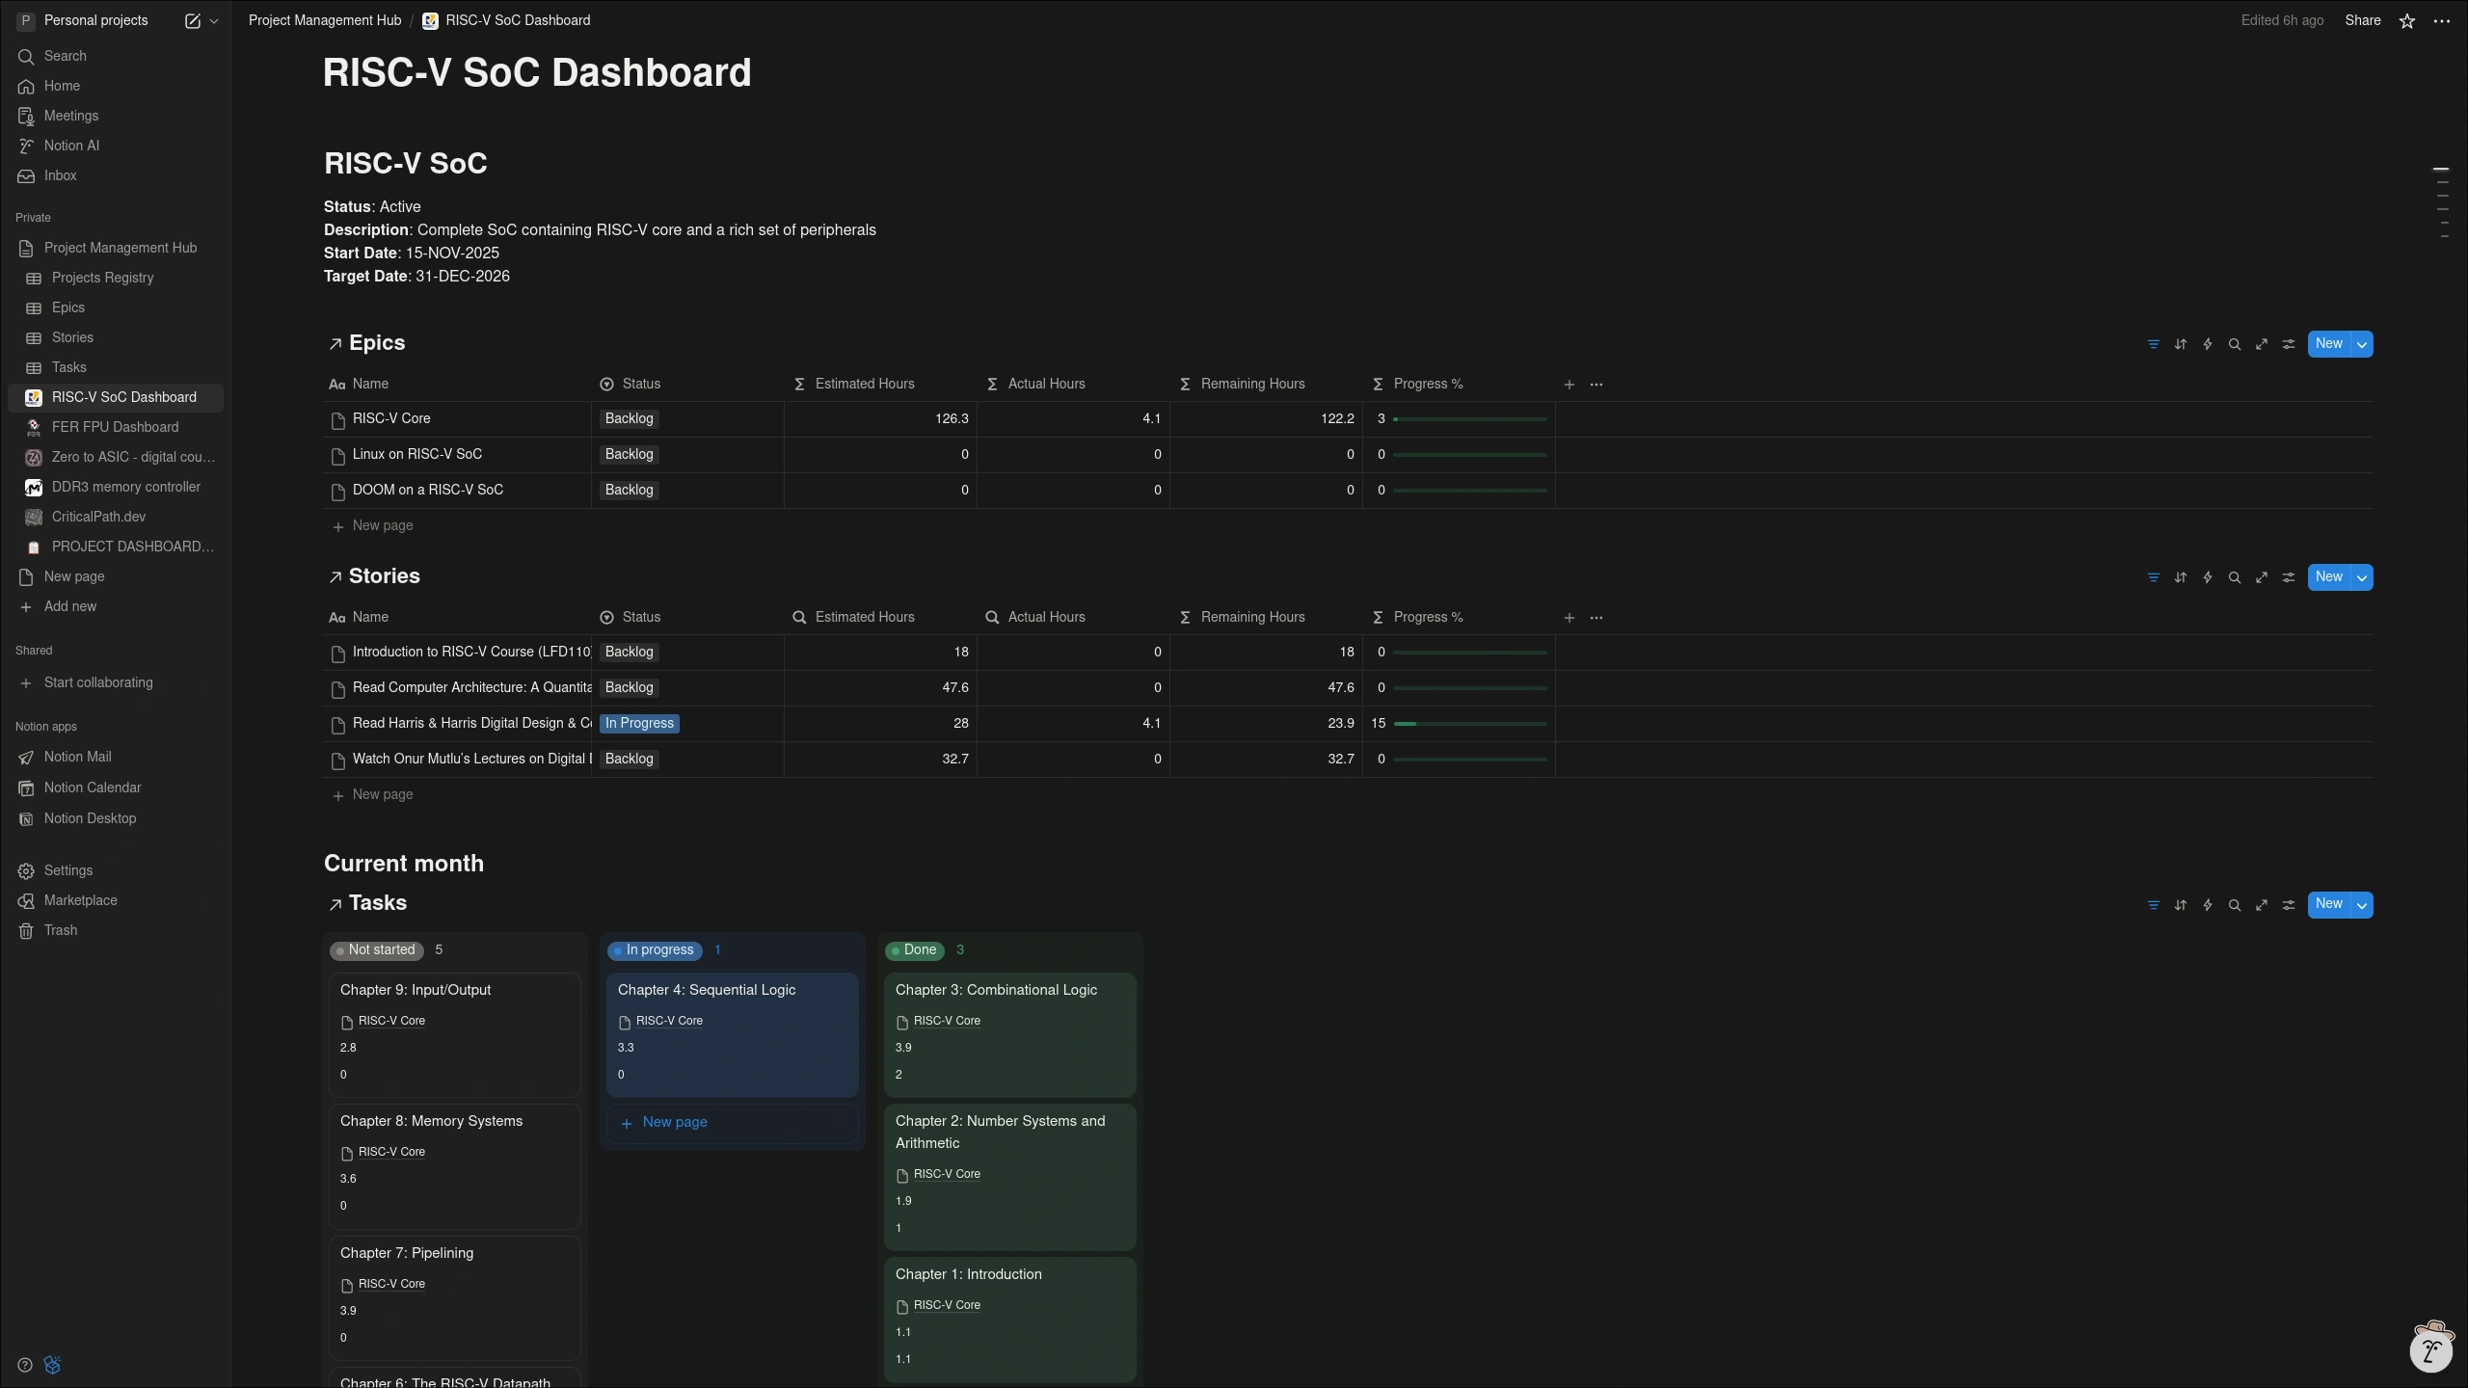Open FER FPU Dashboard in sidebar
Image resolution: width=2468 pixels, height=1388 pixels.
[x=115, y=427]
